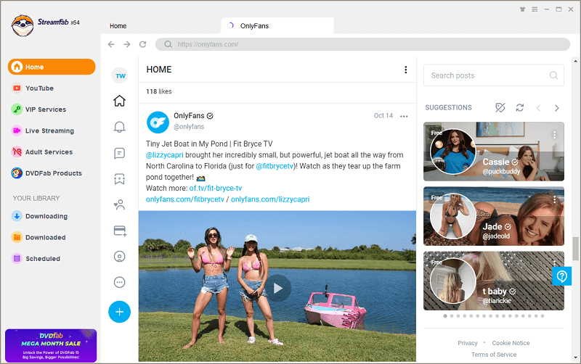The image size is (581, 364).
Task: Open options menu on Jade's card
Action: (x=554, y=199)
